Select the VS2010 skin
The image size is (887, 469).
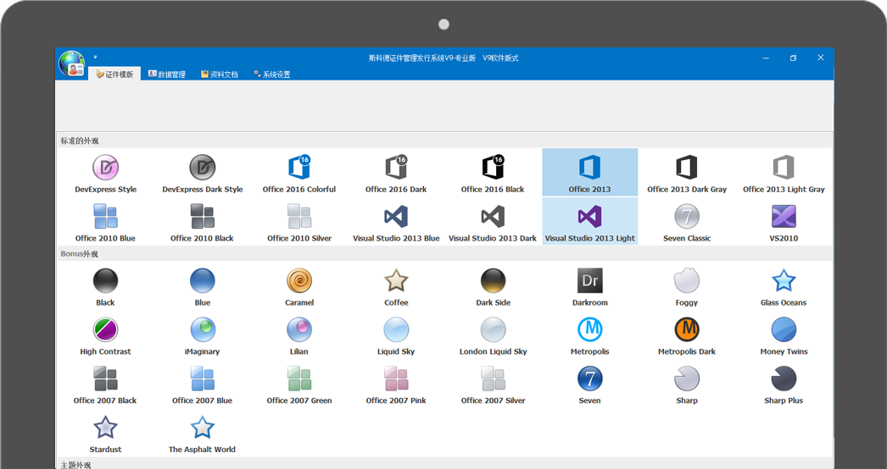(784, 222)
